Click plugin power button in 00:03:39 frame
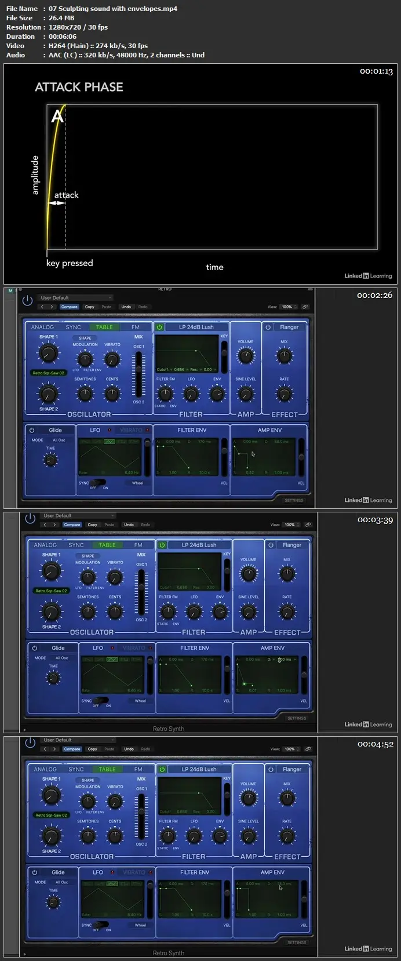 pyautogui.click(x=30, y=518)
